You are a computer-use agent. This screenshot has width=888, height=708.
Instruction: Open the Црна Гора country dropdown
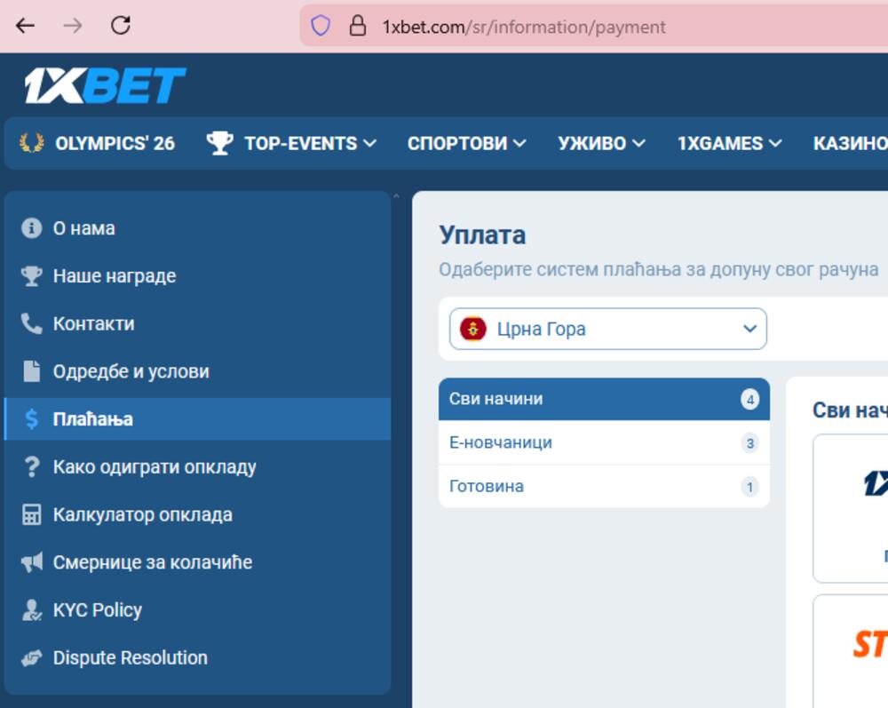coord(607,329)
